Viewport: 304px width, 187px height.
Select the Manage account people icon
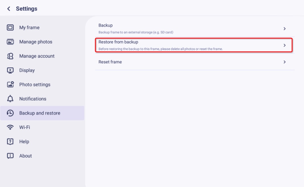10,56
